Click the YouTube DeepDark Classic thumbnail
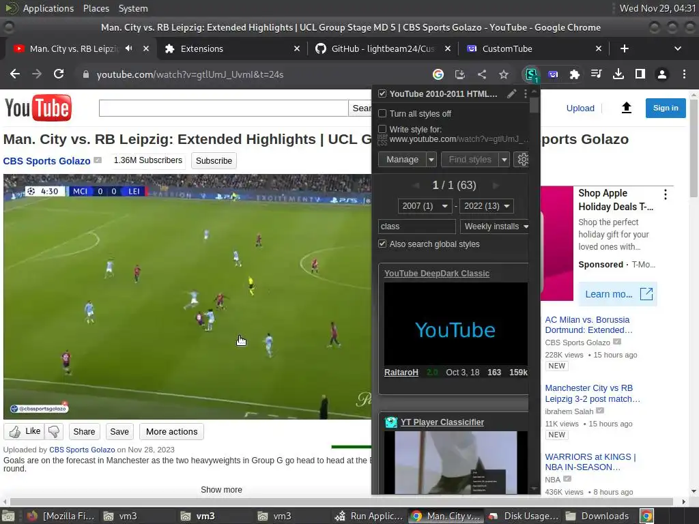The height and width of the screenshot is (524, 699). pos(455,324)
